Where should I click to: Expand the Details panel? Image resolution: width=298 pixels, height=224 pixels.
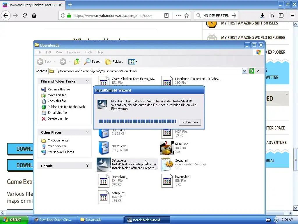tap(87, 166)
